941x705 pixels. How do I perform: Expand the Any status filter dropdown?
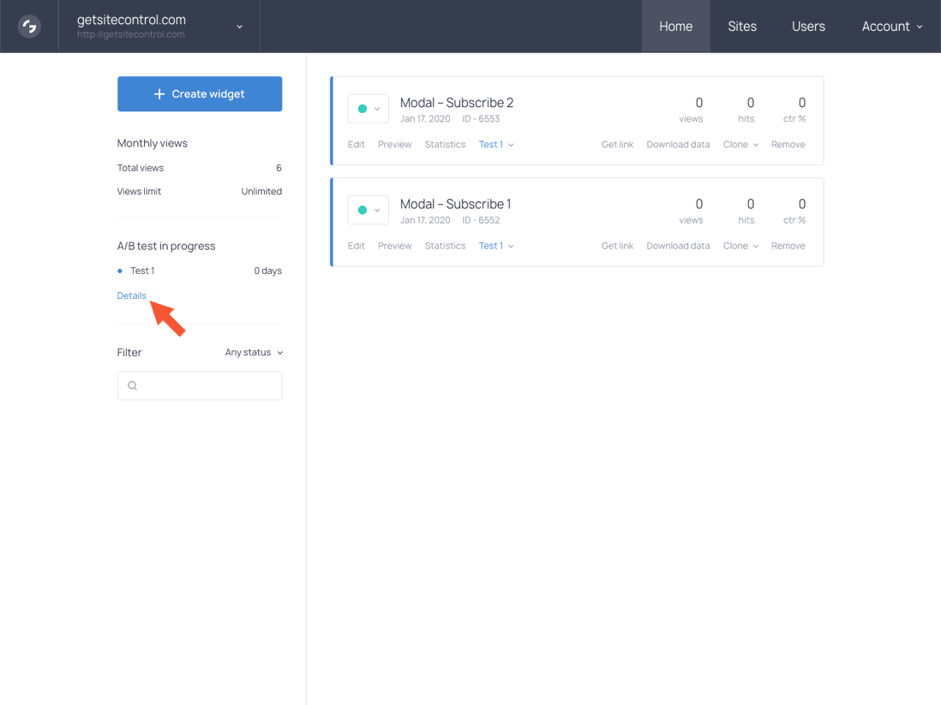click(x=253, y=352)
